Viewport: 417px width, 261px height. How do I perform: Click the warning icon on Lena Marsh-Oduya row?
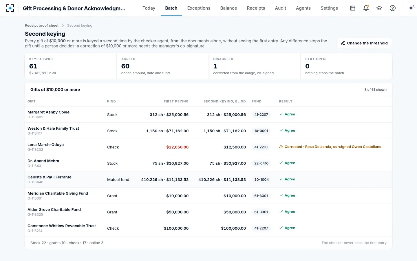point(281,147)
